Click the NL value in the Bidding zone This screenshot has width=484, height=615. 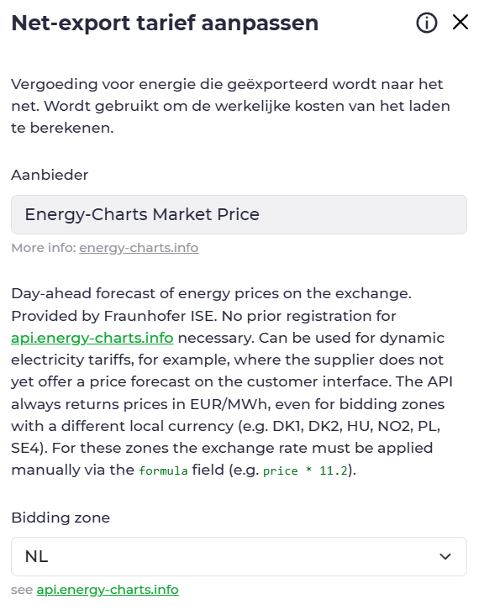36,556
